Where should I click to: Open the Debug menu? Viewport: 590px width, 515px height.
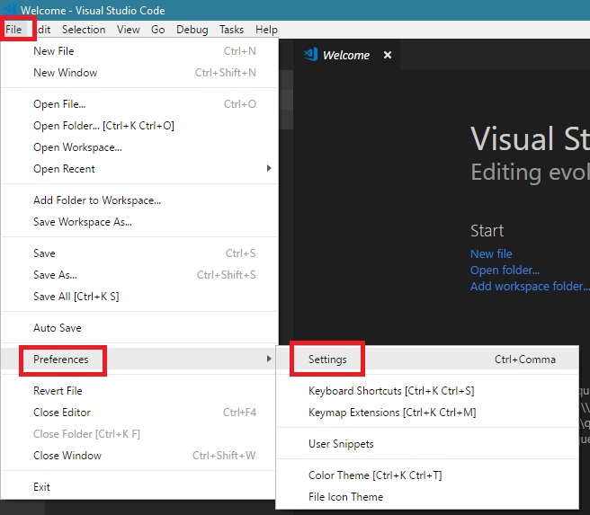tap(192, 29)
